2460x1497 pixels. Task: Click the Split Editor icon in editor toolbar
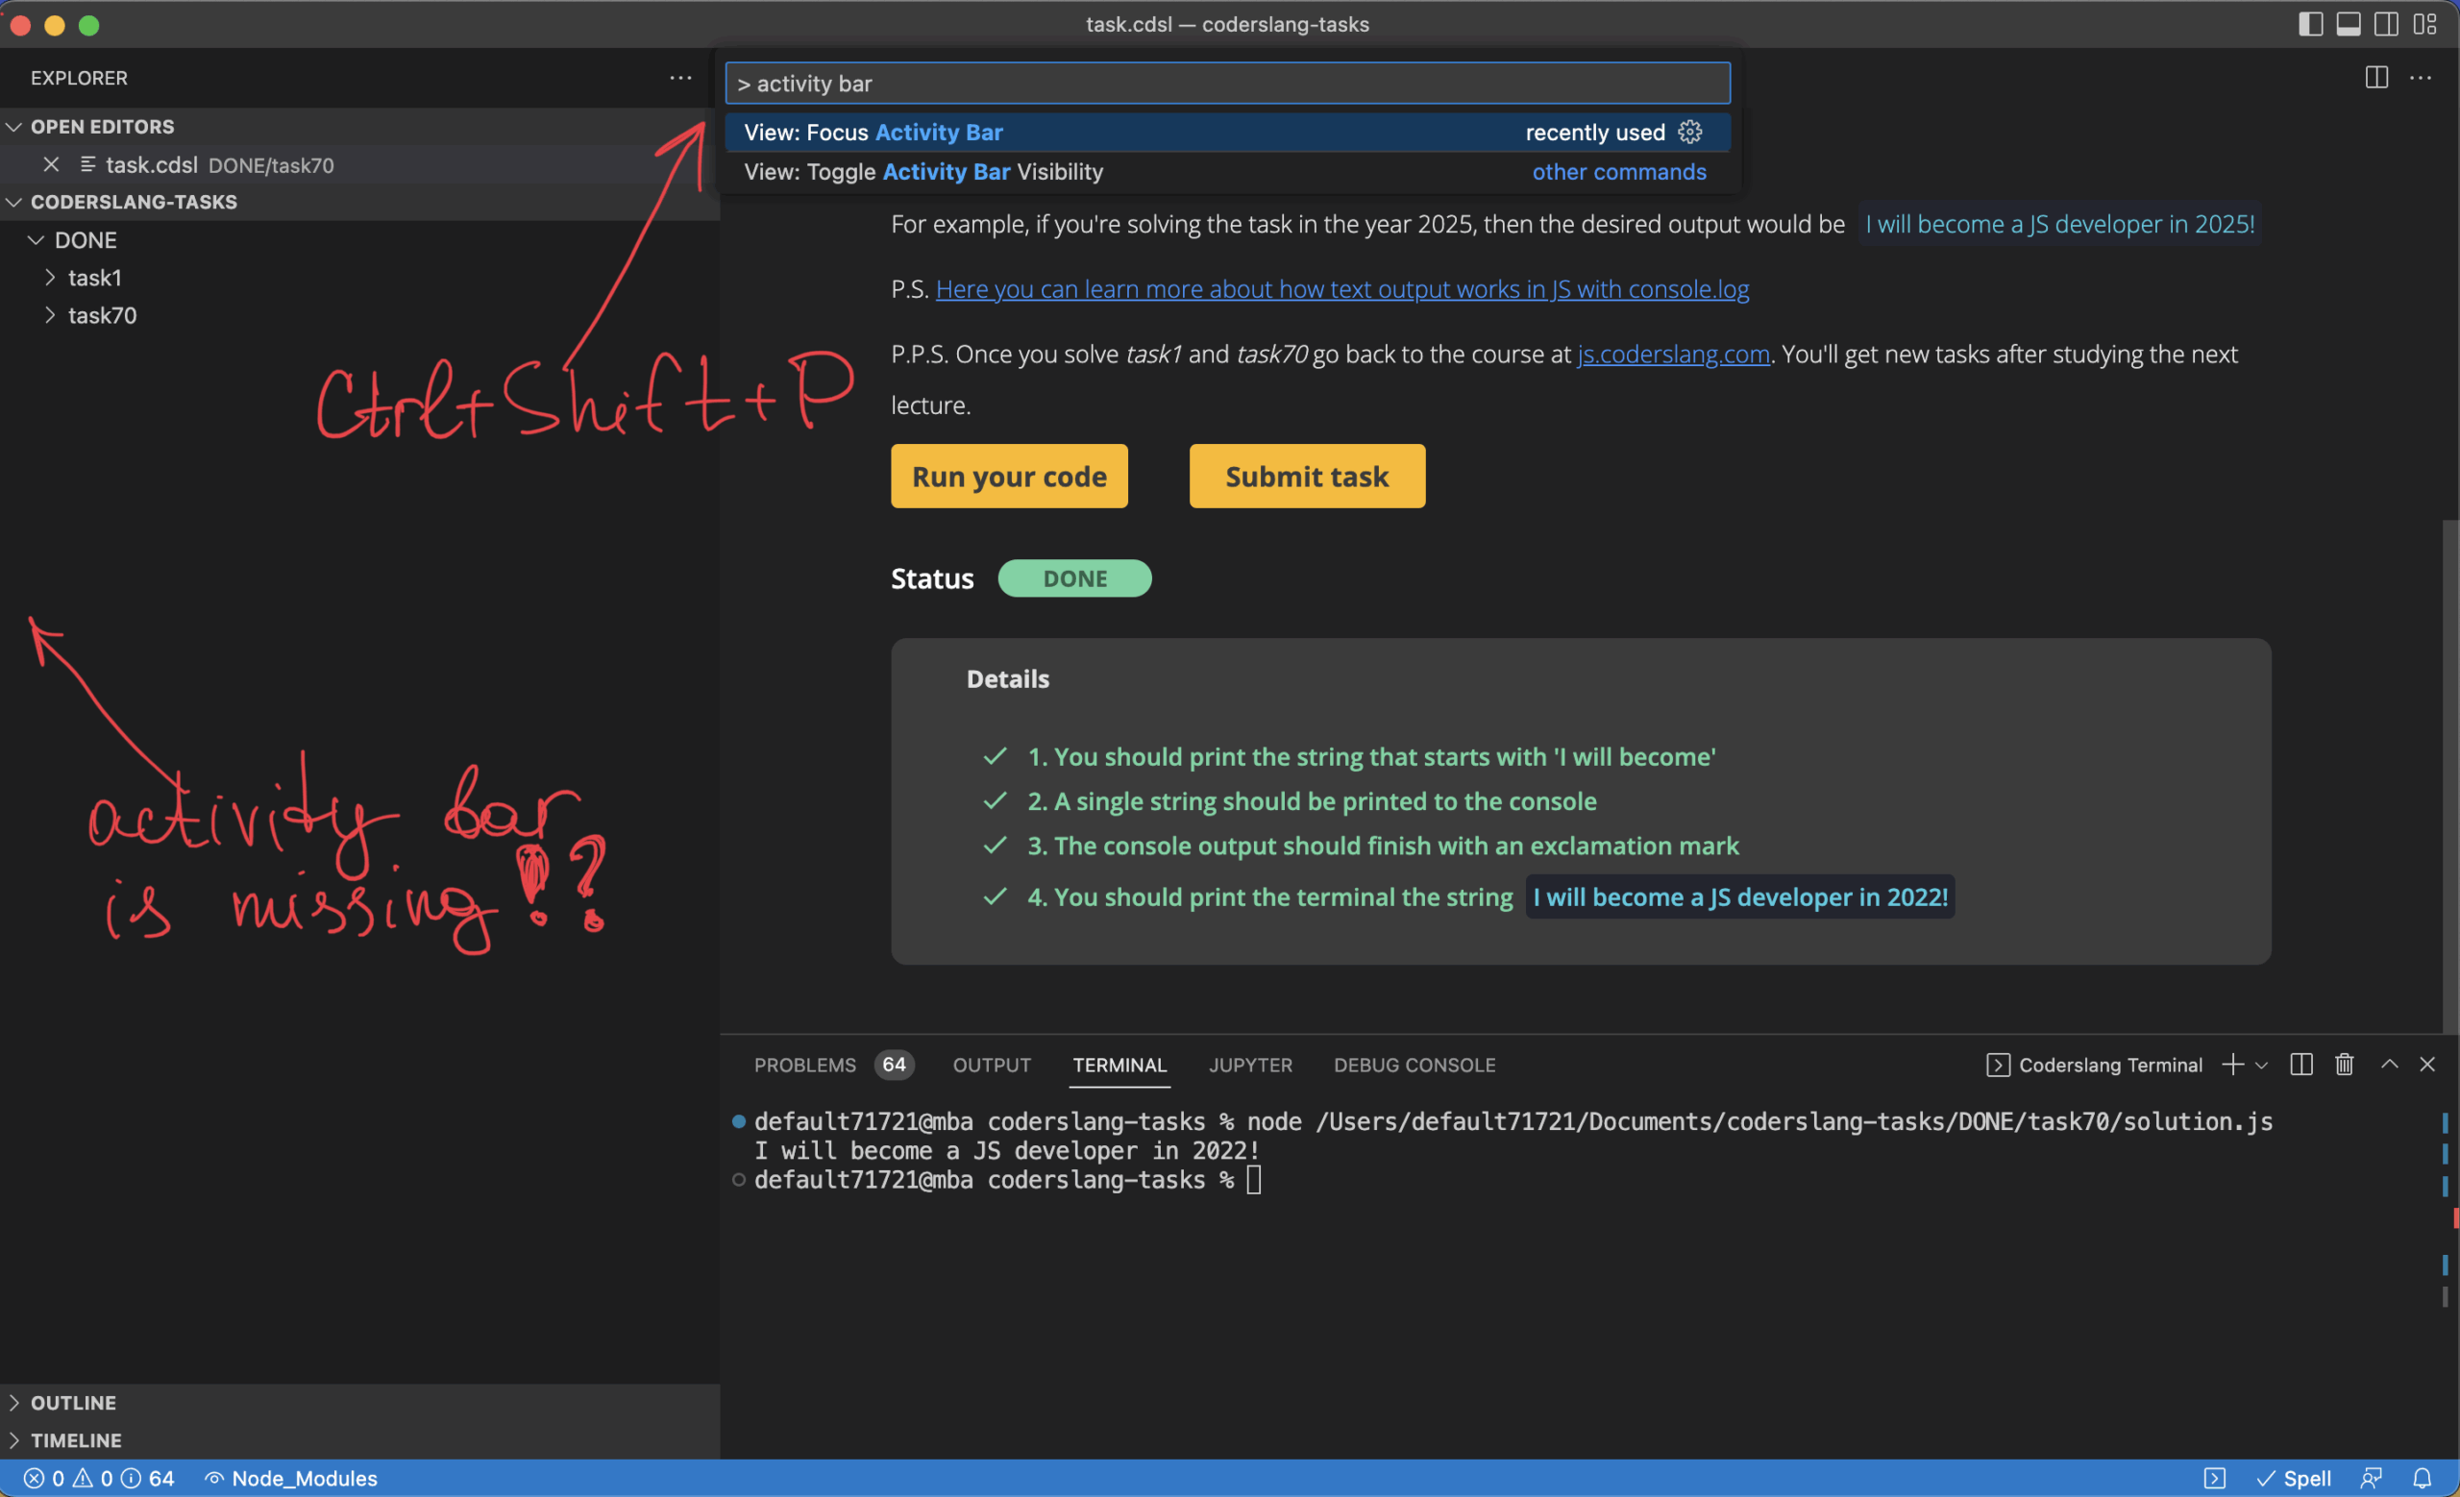pyautogui.click(x=2375, y=78)
